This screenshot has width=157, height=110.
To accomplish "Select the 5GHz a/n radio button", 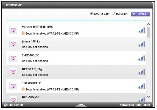I will (113, 13).
